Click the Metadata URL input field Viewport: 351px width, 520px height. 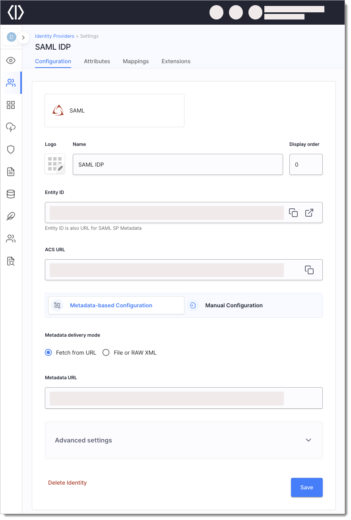[x=184, y=398]
